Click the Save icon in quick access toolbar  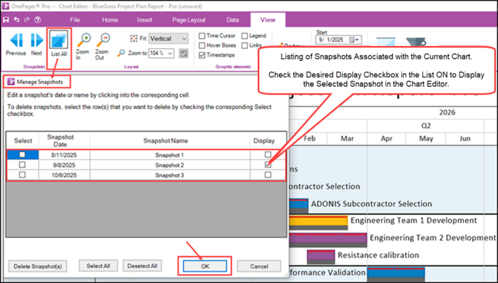click(6, 20)
